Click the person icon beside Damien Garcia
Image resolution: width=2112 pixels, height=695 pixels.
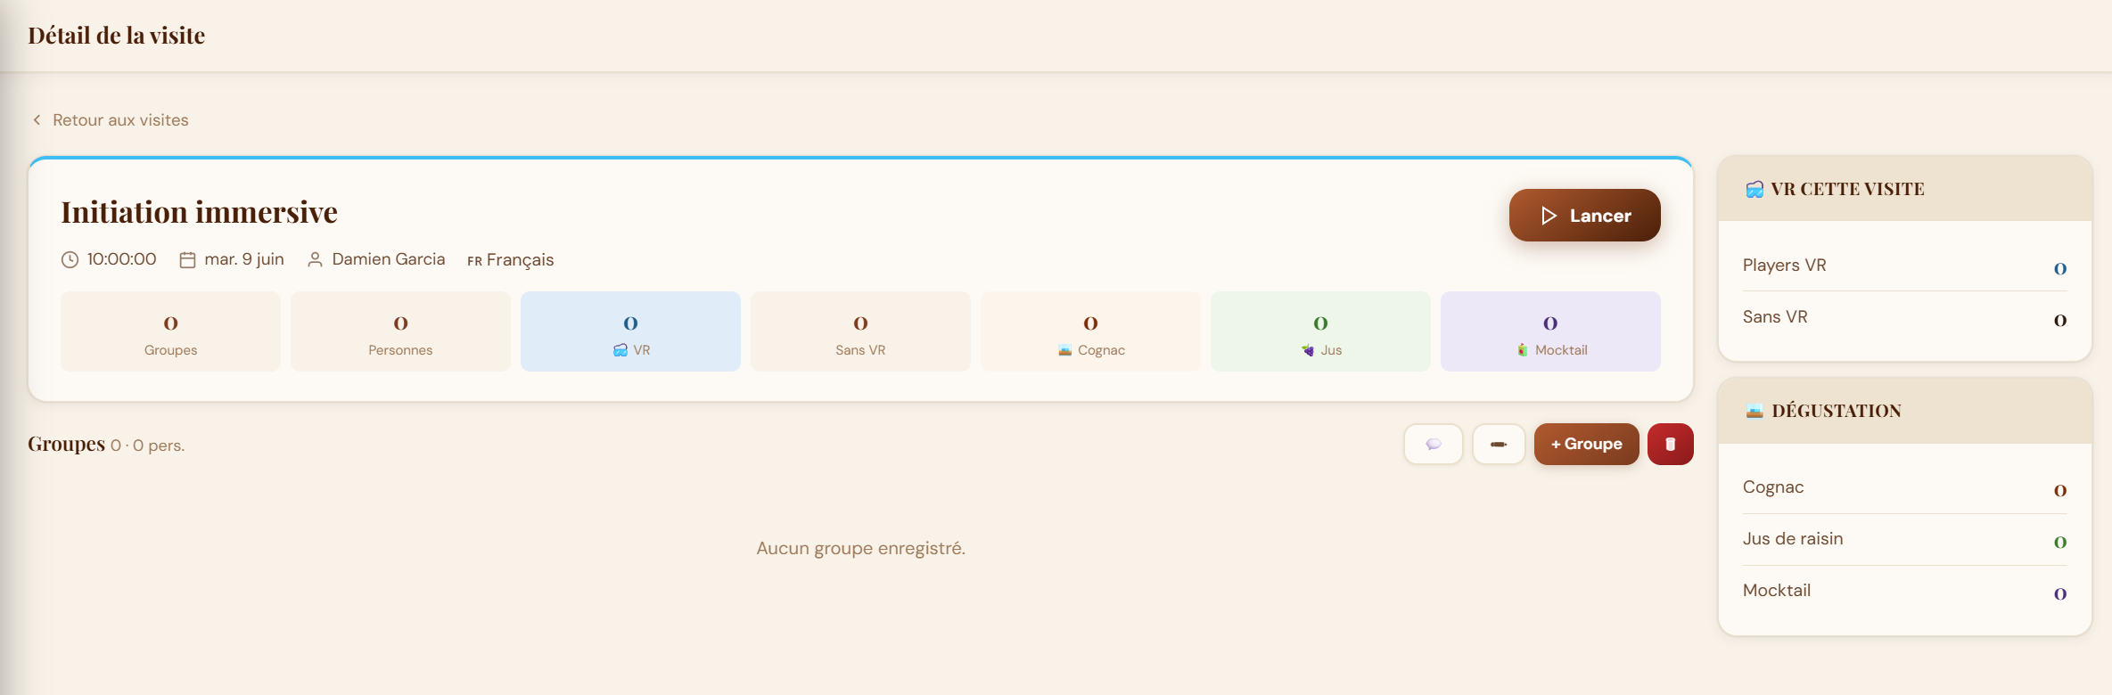pos(315,259)
